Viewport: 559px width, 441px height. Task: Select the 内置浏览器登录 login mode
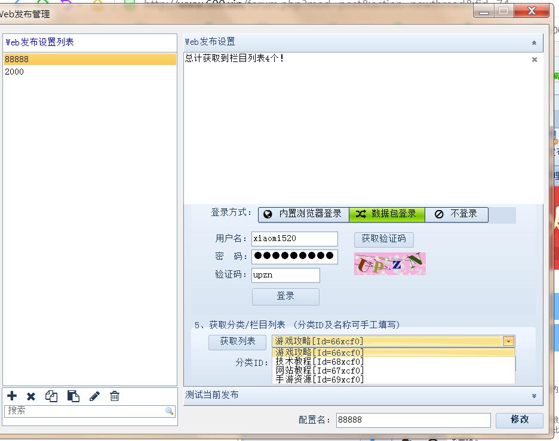pos(303,214)
